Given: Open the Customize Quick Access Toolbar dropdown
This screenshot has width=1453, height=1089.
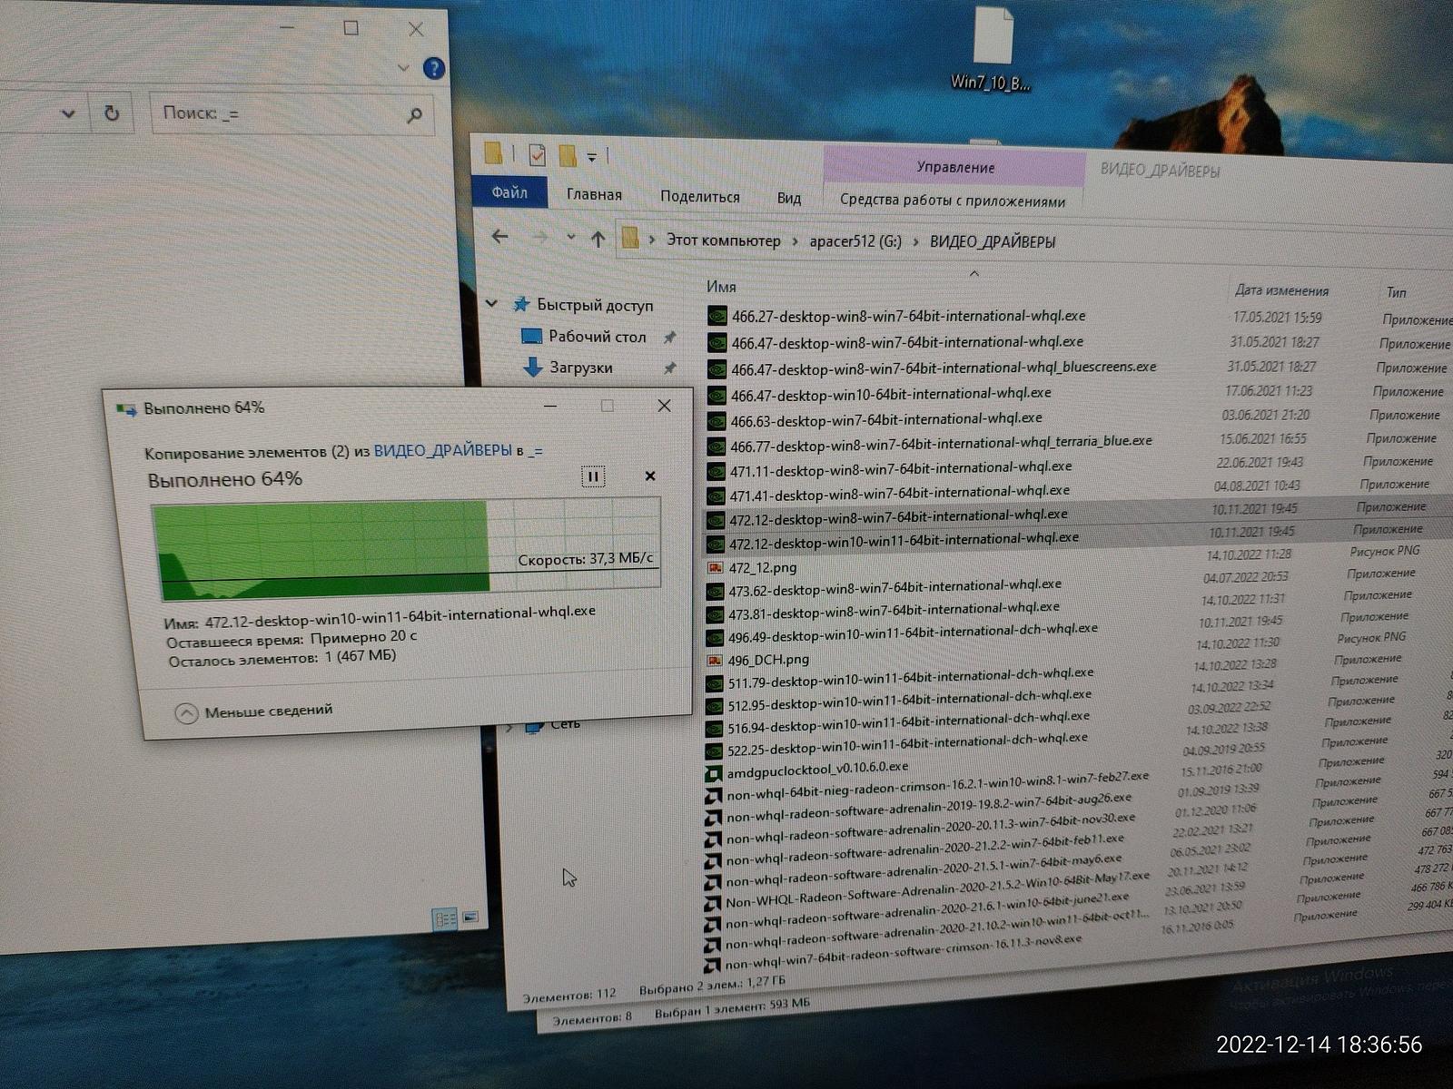Looking at the screenshot, I should pos(591,157).
